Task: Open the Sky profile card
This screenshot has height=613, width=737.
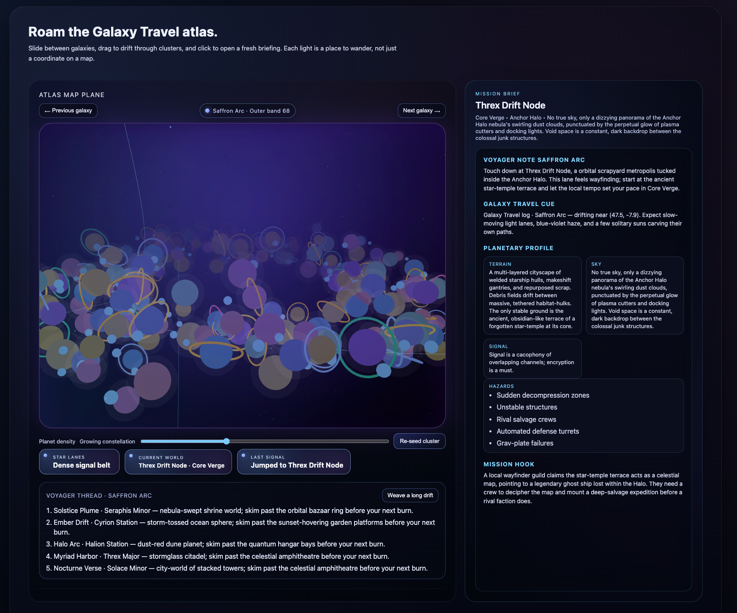Action: [x=634, y=295]
